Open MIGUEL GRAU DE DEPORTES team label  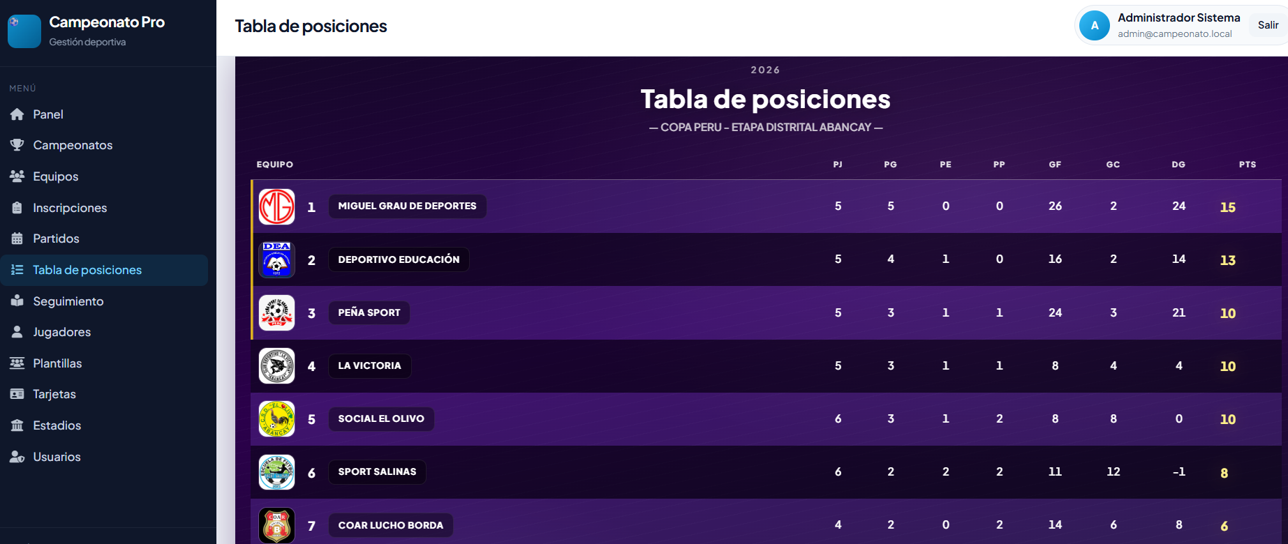pos(407,206)
